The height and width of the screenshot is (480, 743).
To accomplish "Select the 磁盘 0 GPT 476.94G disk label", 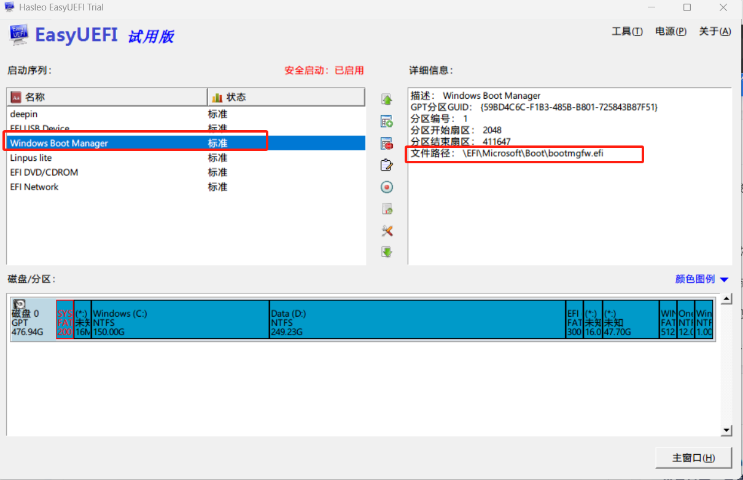I will coord(33,319).
